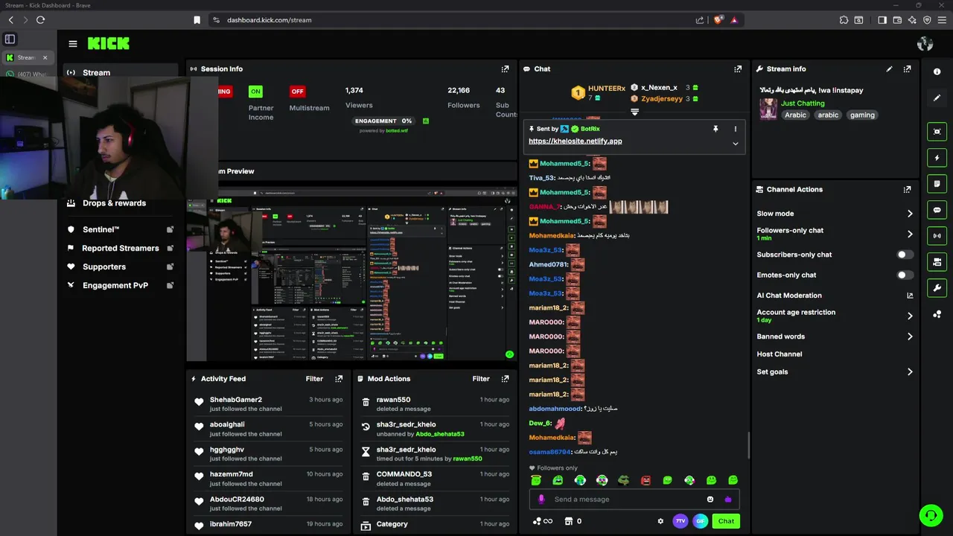This screenshot has width=953, height=536.
Task: Click the Stream info edit pencil
Action: click(889, 68)
